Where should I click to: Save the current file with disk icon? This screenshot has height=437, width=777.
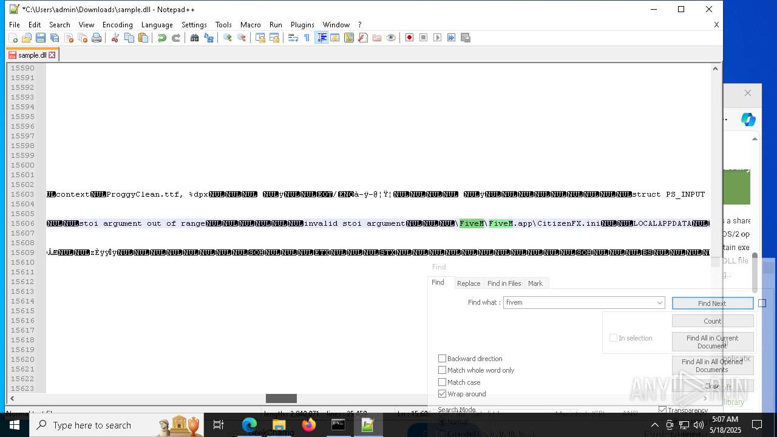click(x=41, y=38)
